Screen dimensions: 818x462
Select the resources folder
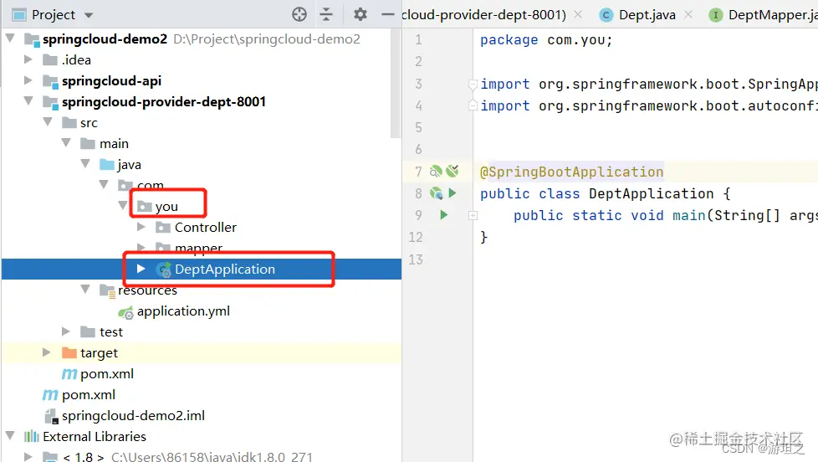[148, 290]
